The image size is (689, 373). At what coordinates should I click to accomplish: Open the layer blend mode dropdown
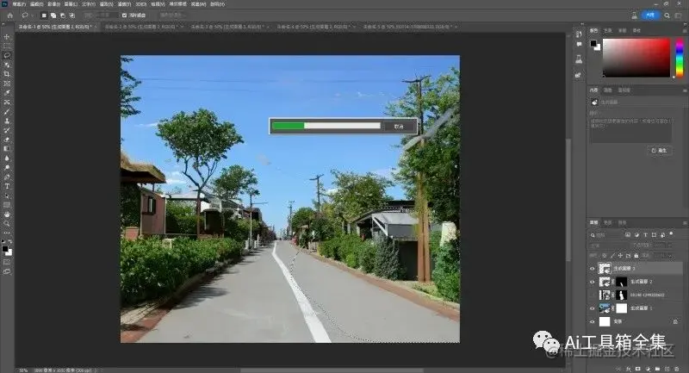608,246
